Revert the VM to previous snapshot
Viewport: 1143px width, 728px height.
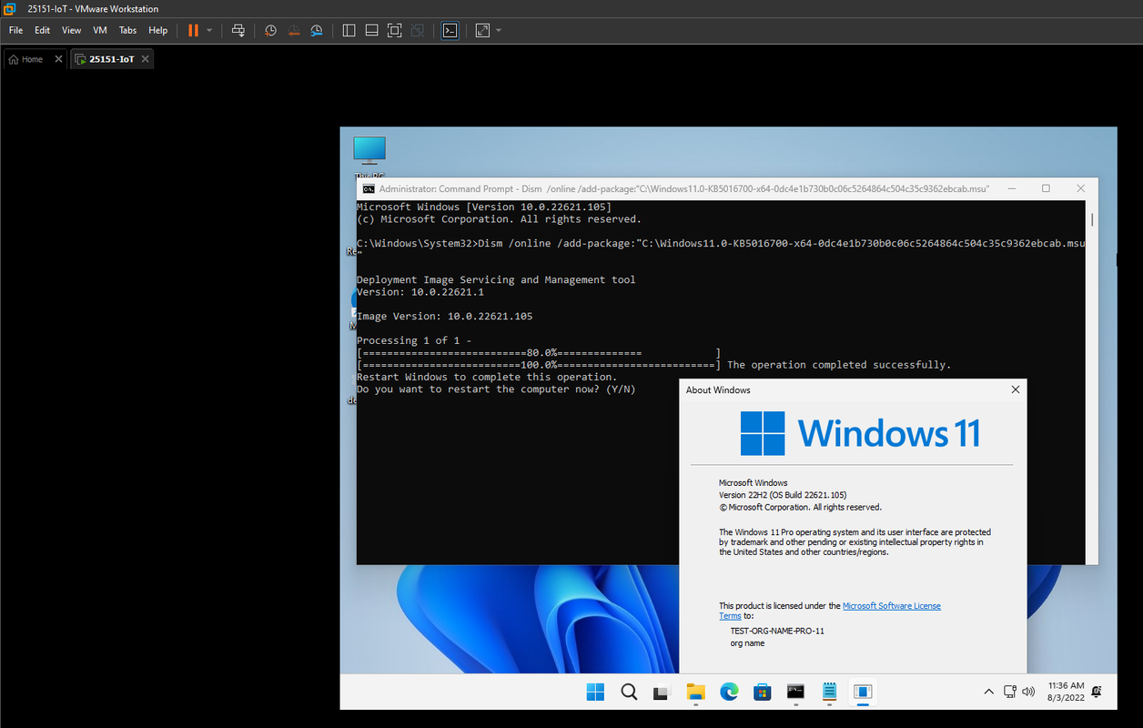tap(294, 30)
